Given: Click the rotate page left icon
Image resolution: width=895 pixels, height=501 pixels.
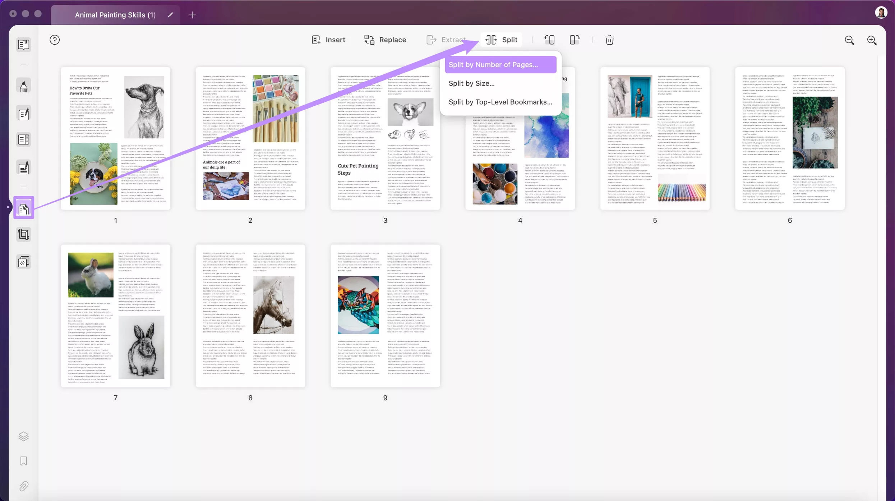Looking at the screenshot, I should click(549, 39).
